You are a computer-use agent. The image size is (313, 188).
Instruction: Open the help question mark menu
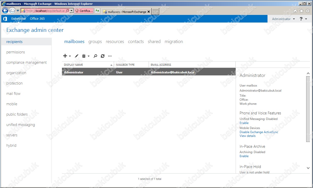[303, 19]
